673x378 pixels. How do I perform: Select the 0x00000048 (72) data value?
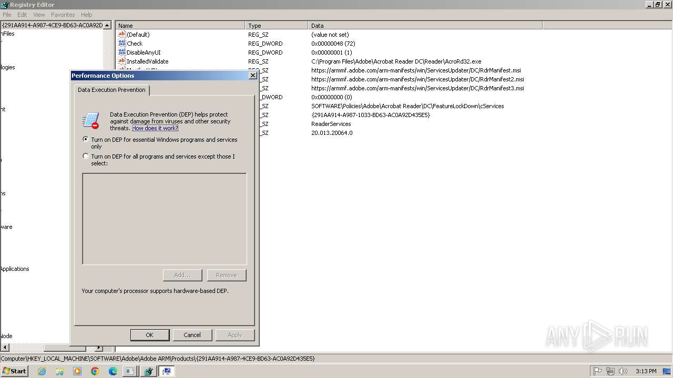333,44
